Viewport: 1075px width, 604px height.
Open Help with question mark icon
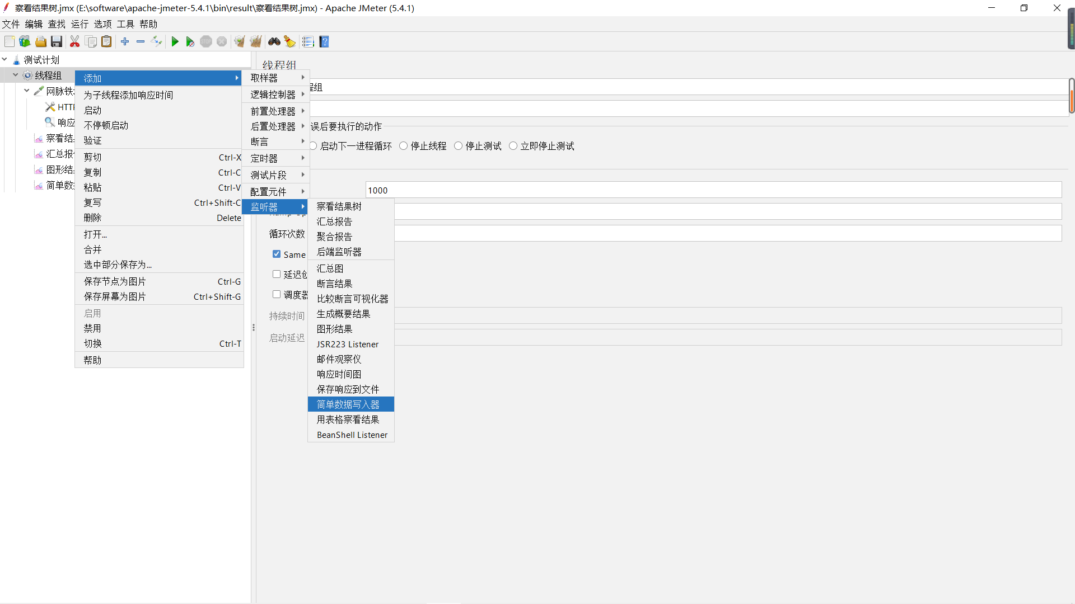(x=324, y=41)
